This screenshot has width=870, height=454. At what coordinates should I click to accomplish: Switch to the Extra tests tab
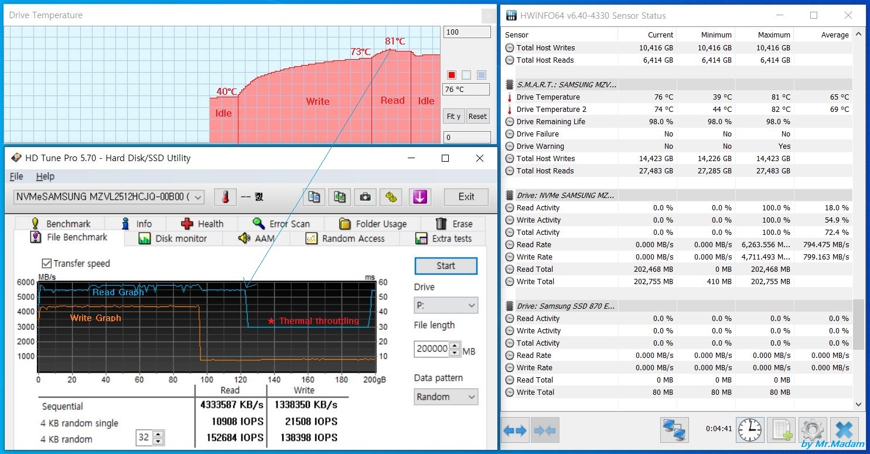[443, 238]
